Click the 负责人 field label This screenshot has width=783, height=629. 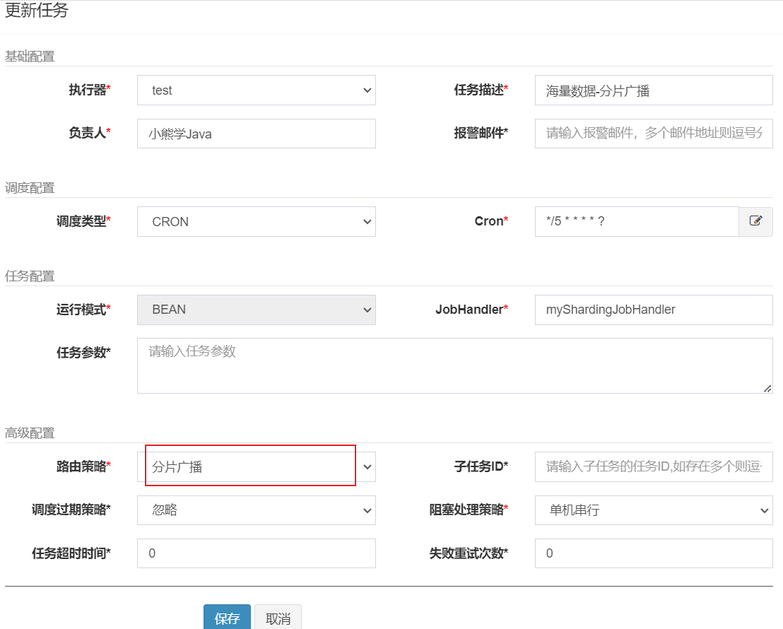click(x=89, y=133)
